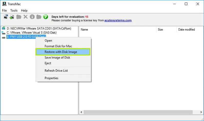
Task: Choose Format Disk for Mac
Action: (58, 46)
